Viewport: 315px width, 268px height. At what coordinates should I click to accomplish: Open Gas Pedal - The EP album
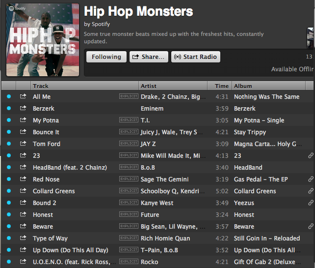tap(261, 179)
